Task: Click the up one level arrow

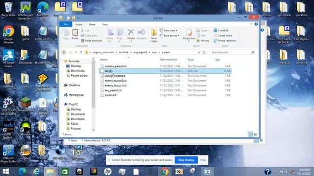Action: point(81,52)
